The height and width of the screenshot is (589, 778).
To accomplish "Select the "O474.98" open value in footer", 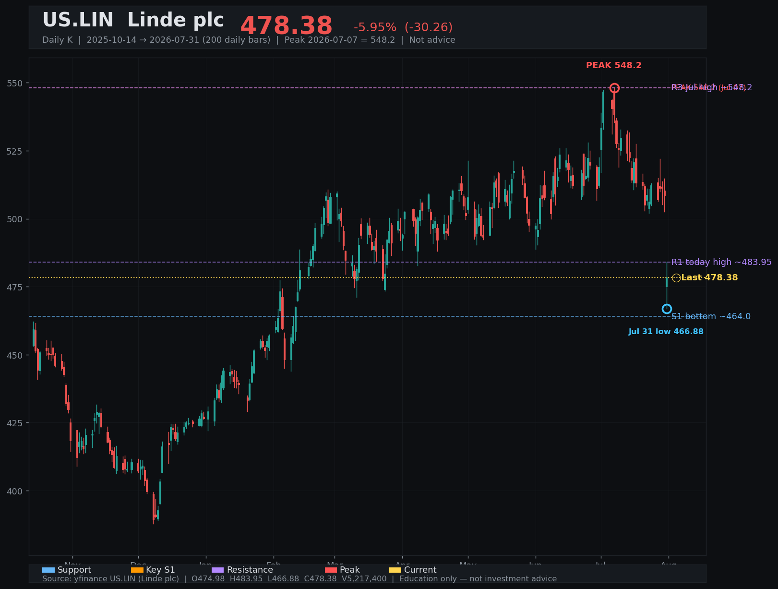I will click(x=208, y=579).
